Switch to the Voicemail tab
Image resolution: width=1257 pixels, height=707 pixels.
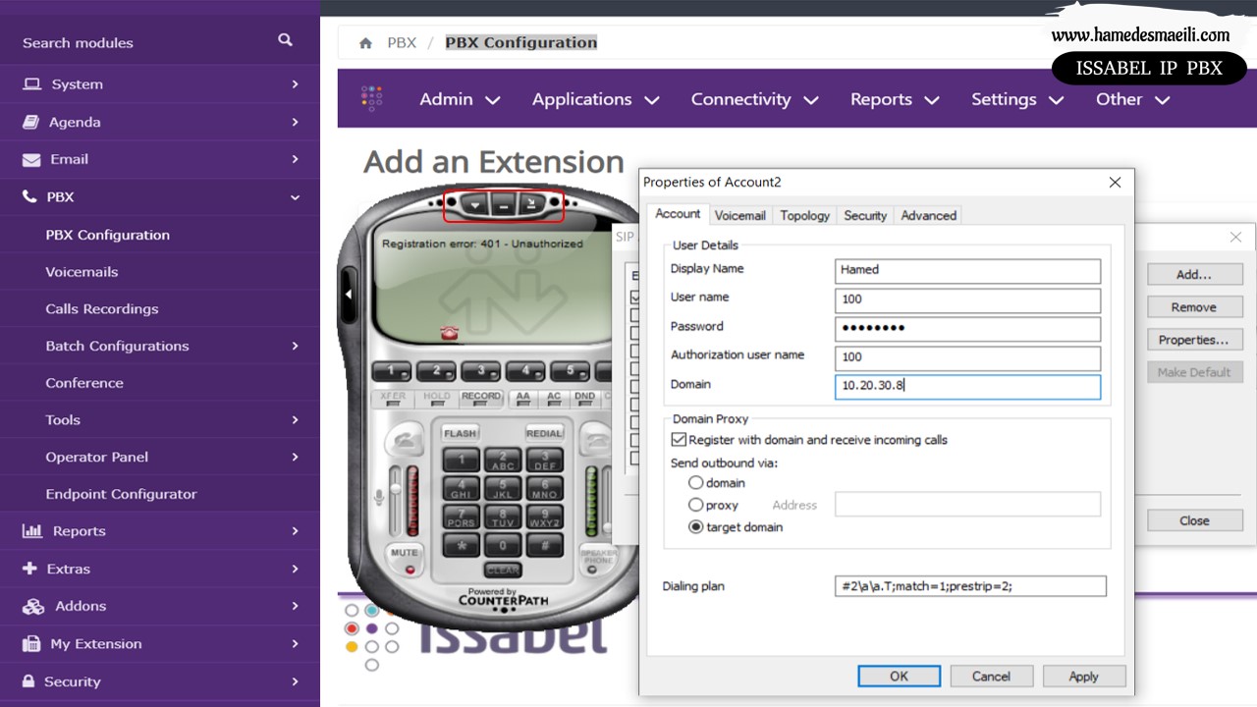point(739,215)
